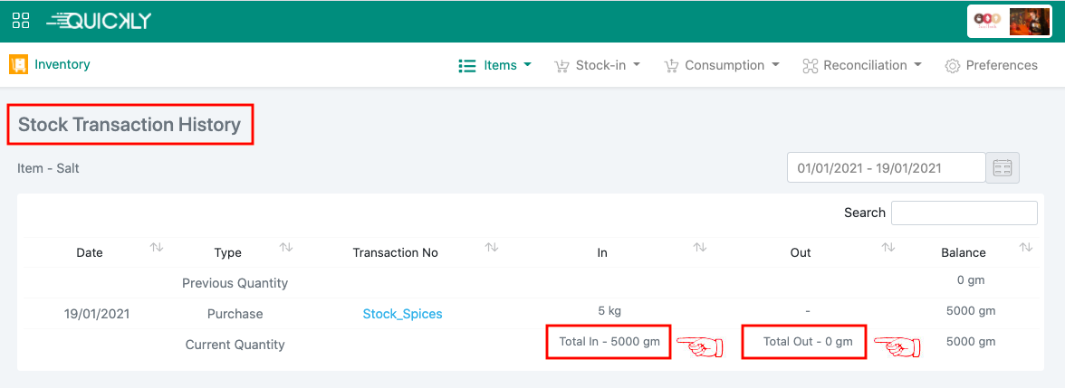Viewport: 1065px width, 388px height.
Task: Sort by the In column arrows
Action: click(x=699, y=248)
